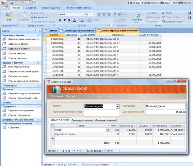Image resolution: width=193 pixels, height=166 pixels.
Task: Toggle underline Ч formatting
Action: pos(69,20)
